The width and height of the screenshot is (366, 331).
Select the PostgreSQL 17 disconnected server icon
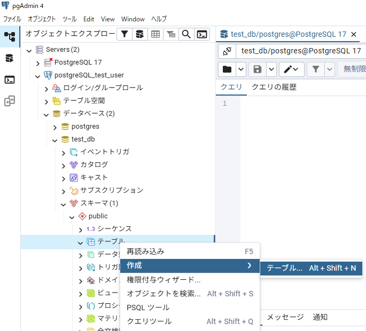[48, 62]
